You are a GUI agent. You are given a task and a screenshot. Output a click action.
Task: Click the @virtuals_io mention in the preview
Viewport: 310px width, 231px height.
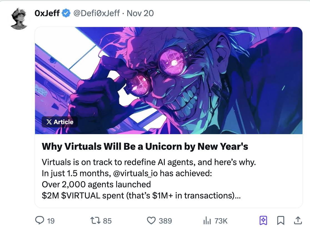(x=135, y=173)
